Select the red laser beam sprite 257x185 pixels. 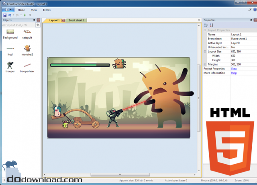[x=134, y=105]
